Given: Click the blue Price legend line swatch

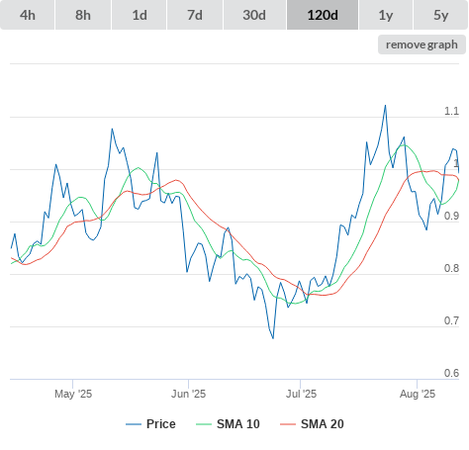Looking at the screenshot, I should point(134,424).
